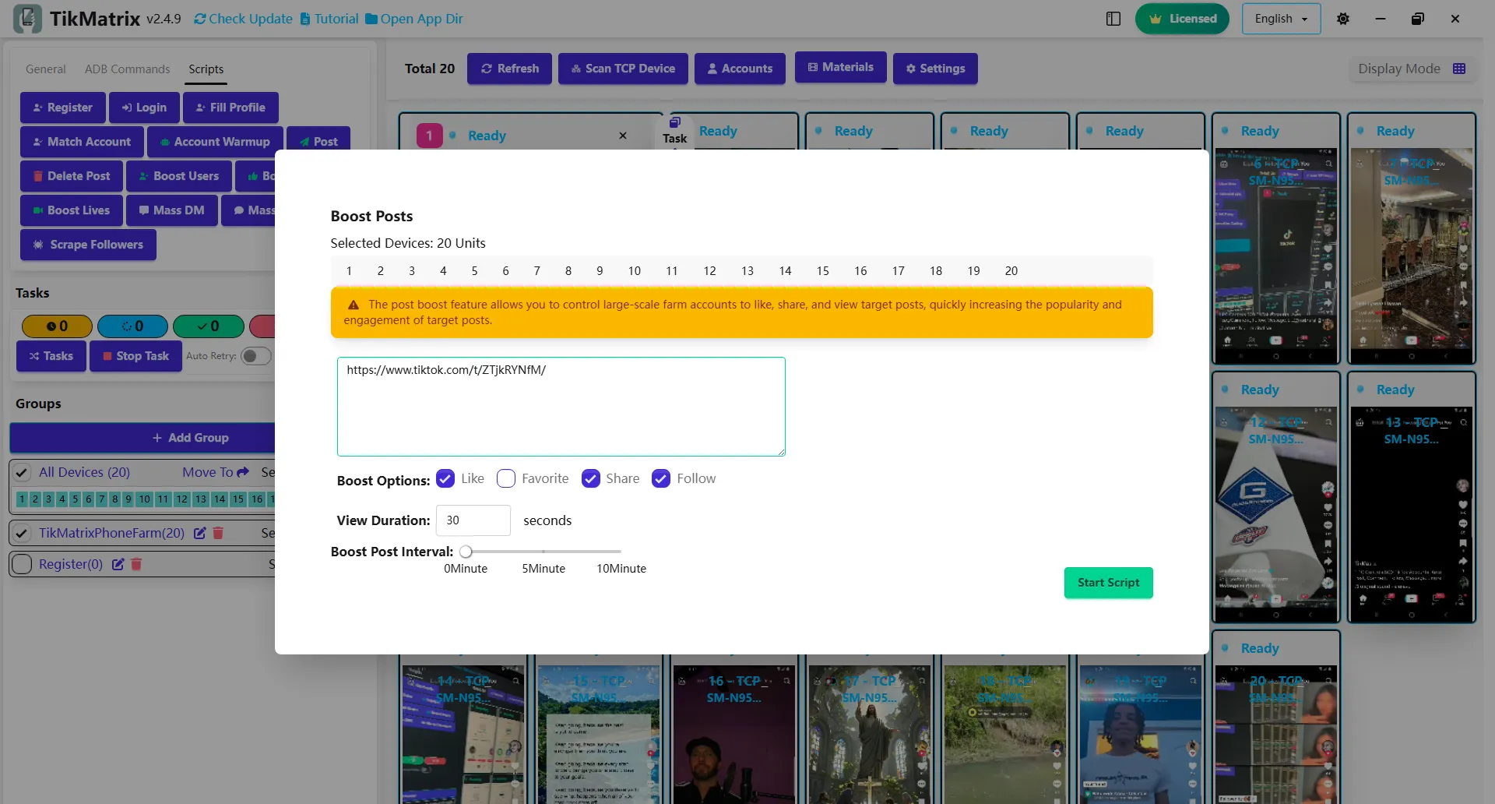Edit the Register group via pencil icon
1495x804 pixels.
tap(118, 564)
